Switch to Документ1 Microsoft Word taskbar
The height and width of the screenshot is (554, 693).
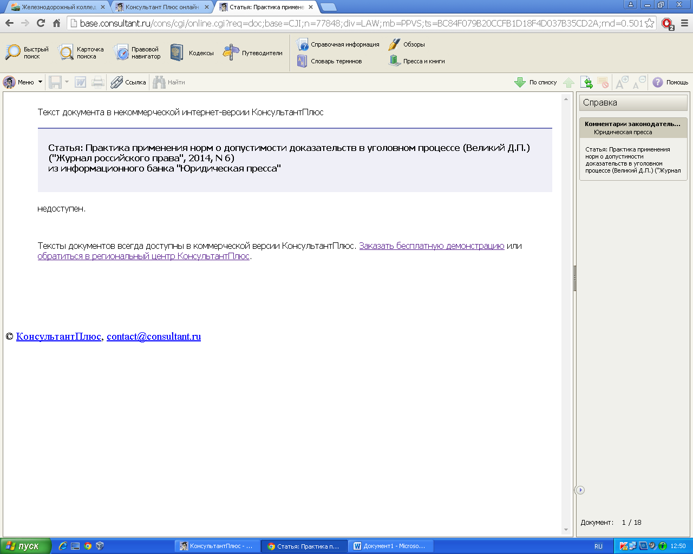click(x=390, y=546)
